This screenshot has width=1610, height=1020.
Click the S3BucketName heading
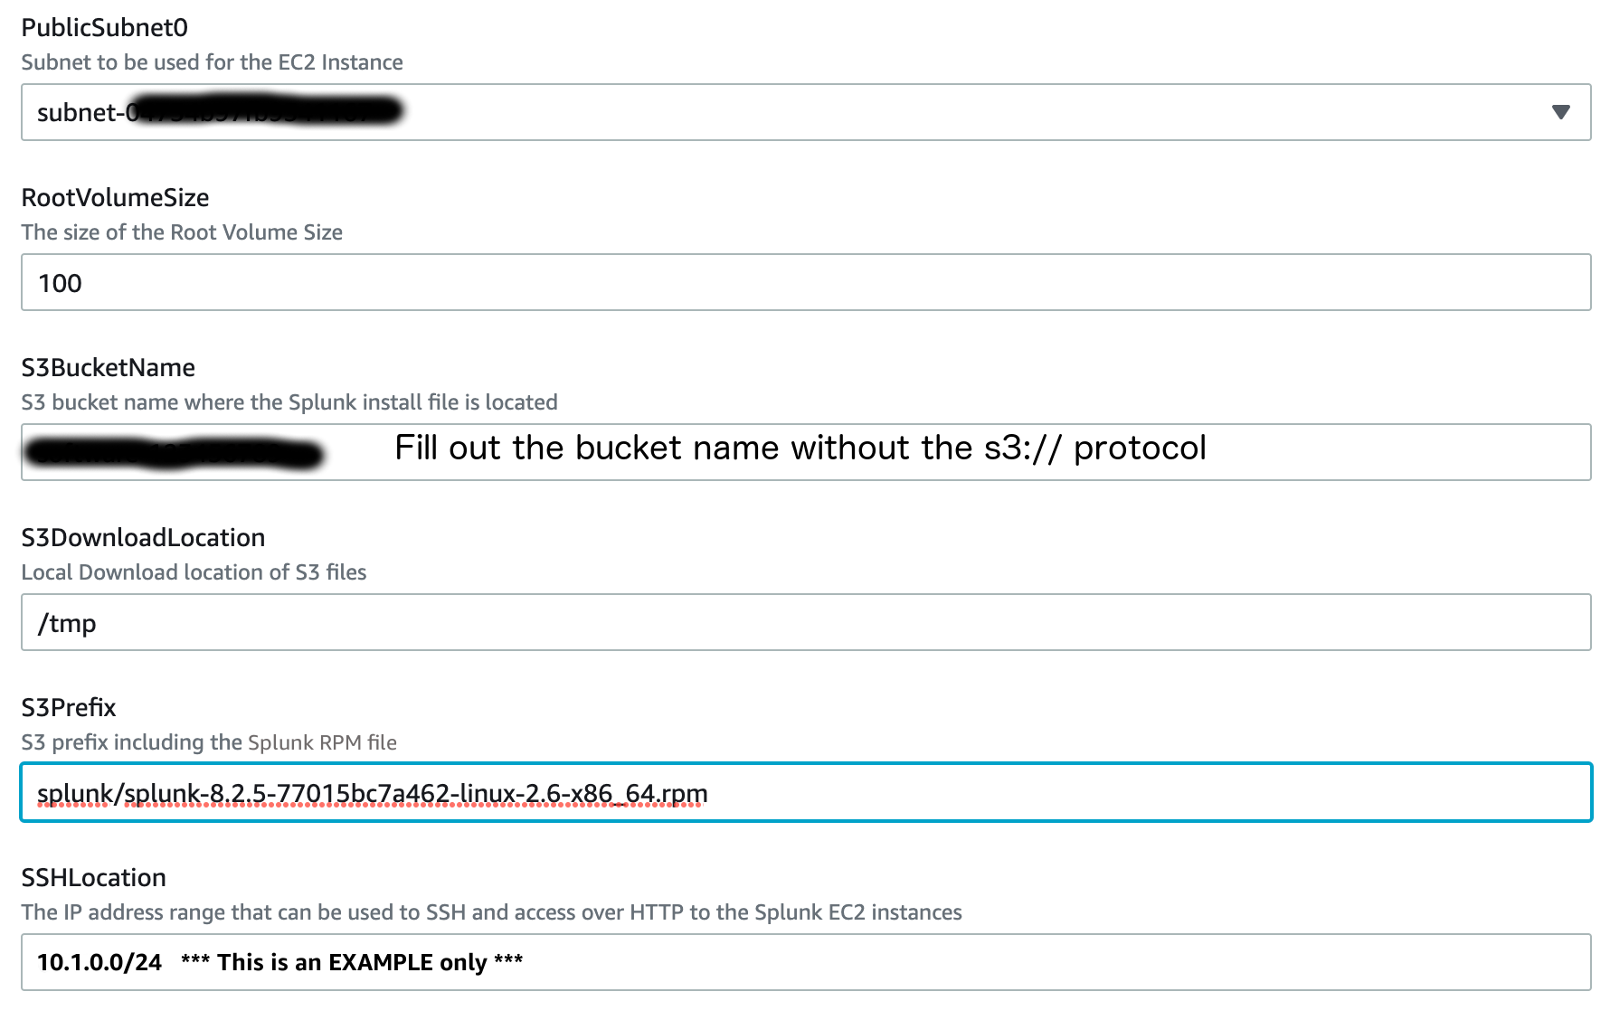pos(108,367)
